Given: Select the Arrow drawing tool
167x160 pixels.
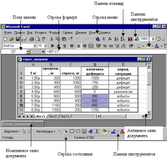Looking at the screenshot, I should 66,131.
